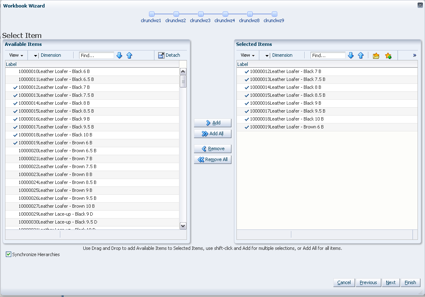Go to wizard step clrunclwz4
The width and height of the screenshot is (425, 297).
[x=225, y=14]
